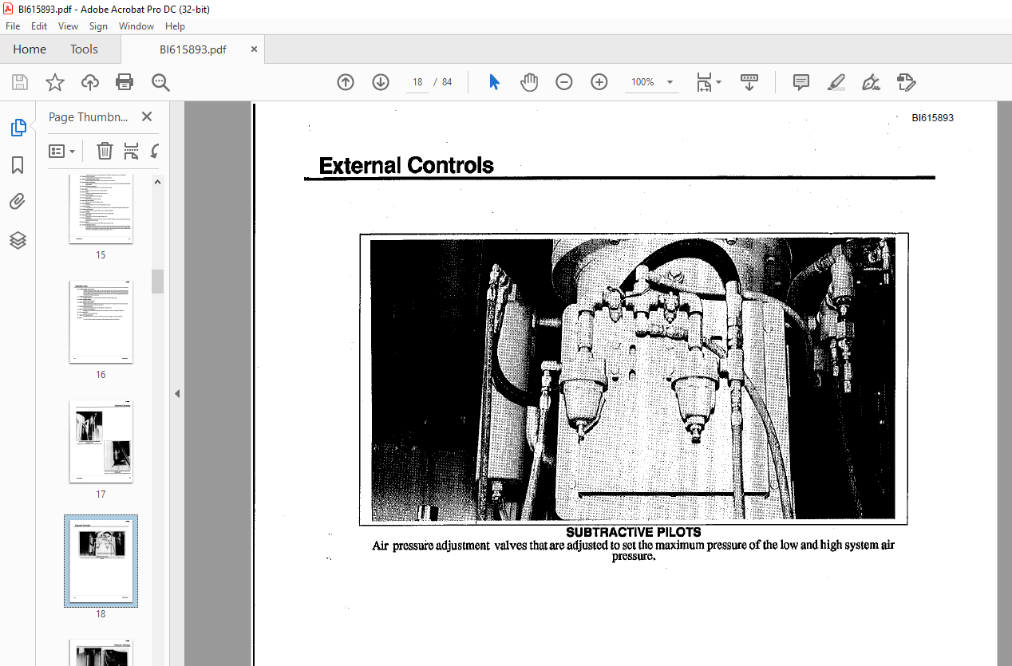Open the Help menu
The image size is (1012, 666).
click(x=175, y=26)
